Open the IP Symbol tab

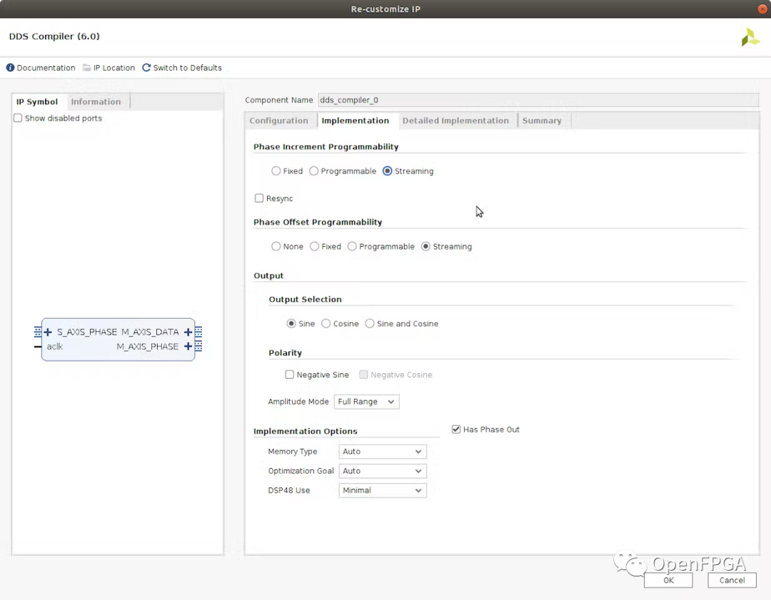pyautogui.click(x=37, y=102)
